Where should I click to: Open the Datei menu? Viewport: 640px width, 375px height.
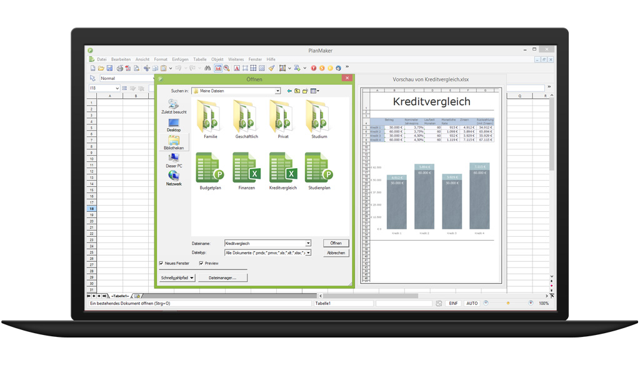[102, 59]
